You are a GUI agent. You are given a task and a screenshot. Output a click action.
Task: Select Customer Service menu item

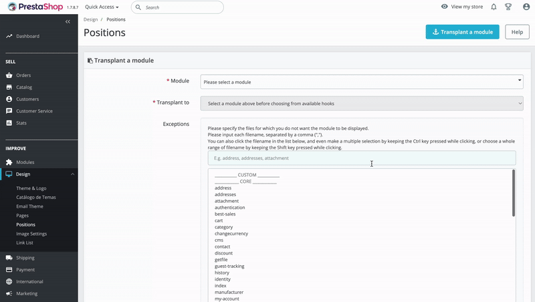point(34,111)
